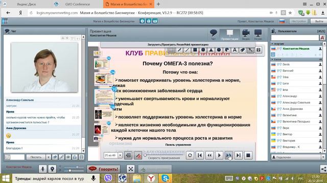Image resolution: width=327 pixels, height=183 pixels.
Task: Toggle the bookmark star in address bar
Action: click(290, 13)
